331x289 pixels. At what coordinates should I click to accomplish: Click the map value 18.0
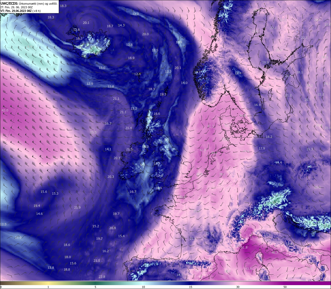67,257
